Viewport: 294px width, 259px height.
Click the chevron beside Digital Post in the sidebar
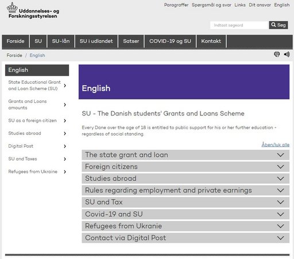coord(65,146)
